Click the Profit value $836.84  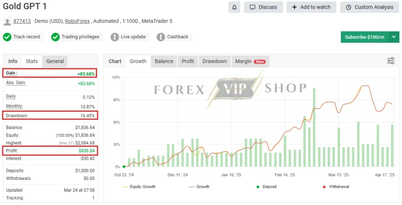[87, 151]
